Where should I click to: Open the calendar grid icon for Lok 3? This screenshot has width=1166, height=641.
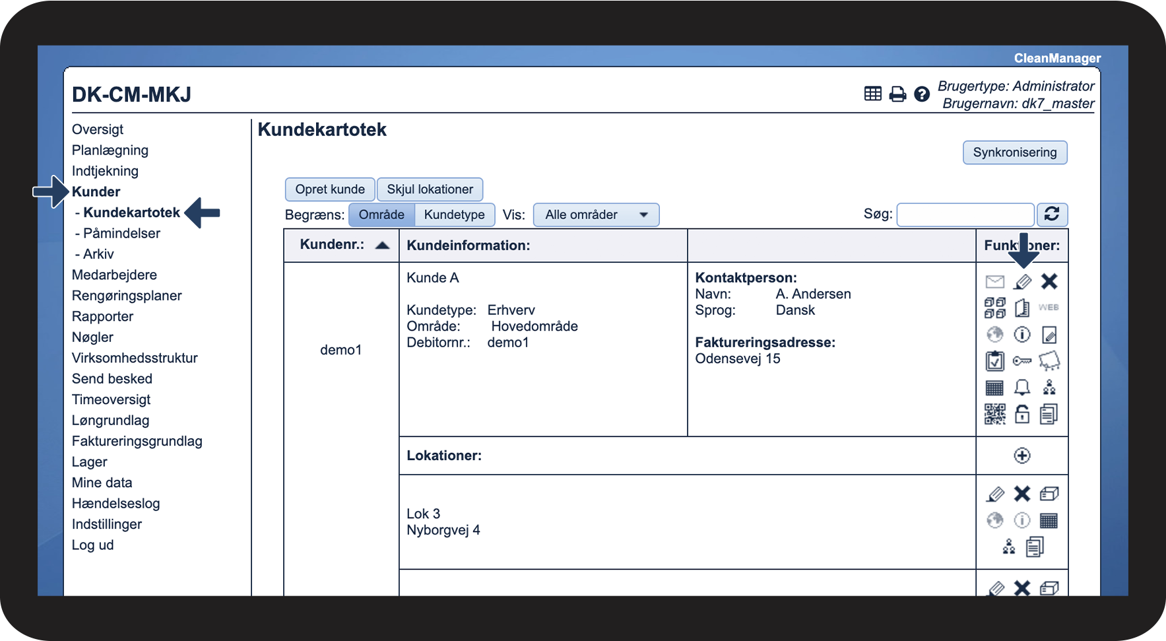(x=1049, y=520)
